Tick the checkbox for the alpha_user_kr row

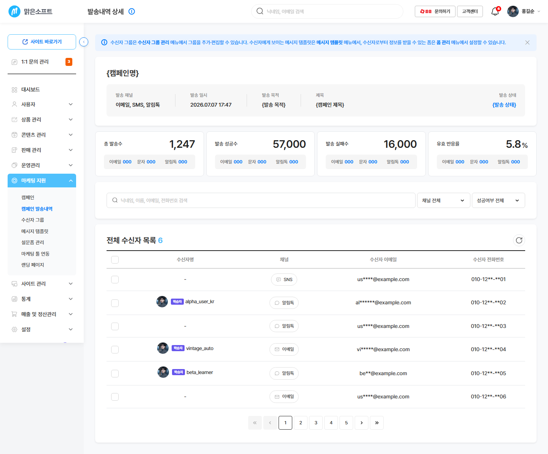pyautogui.click(x=115, y=303)
